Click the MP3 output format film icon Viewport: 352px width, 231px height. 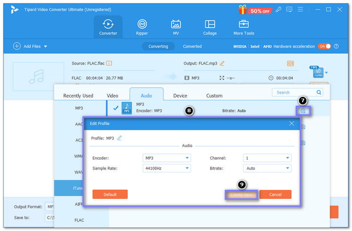[x=187, y=78]
